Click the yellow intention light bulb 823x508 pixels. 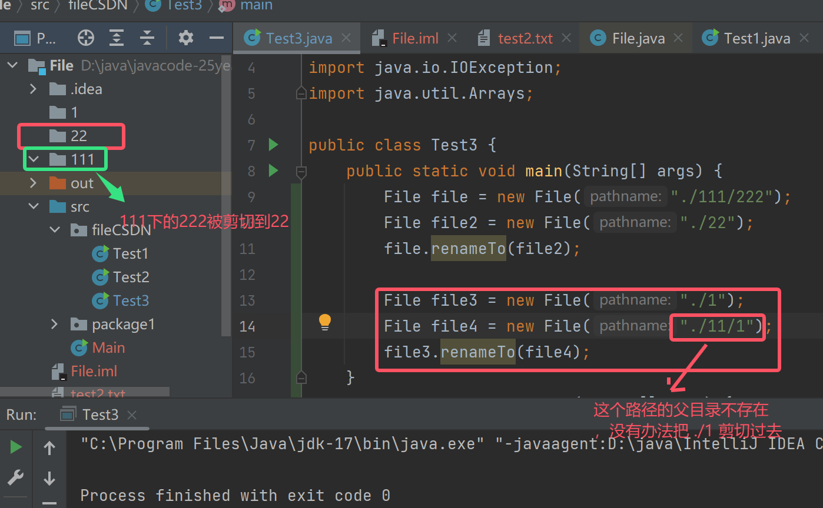click(x=325, y=322)
